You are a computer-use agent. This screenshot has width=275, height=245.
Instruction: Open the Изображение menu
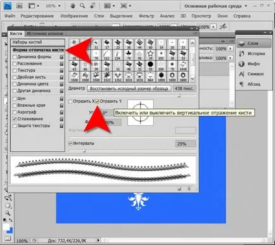(74, 16)
